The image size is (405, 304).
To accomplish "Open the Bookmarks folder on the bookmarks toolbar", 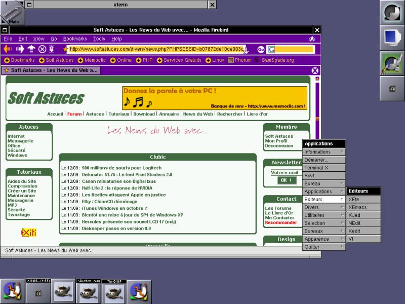I will 19,60.
